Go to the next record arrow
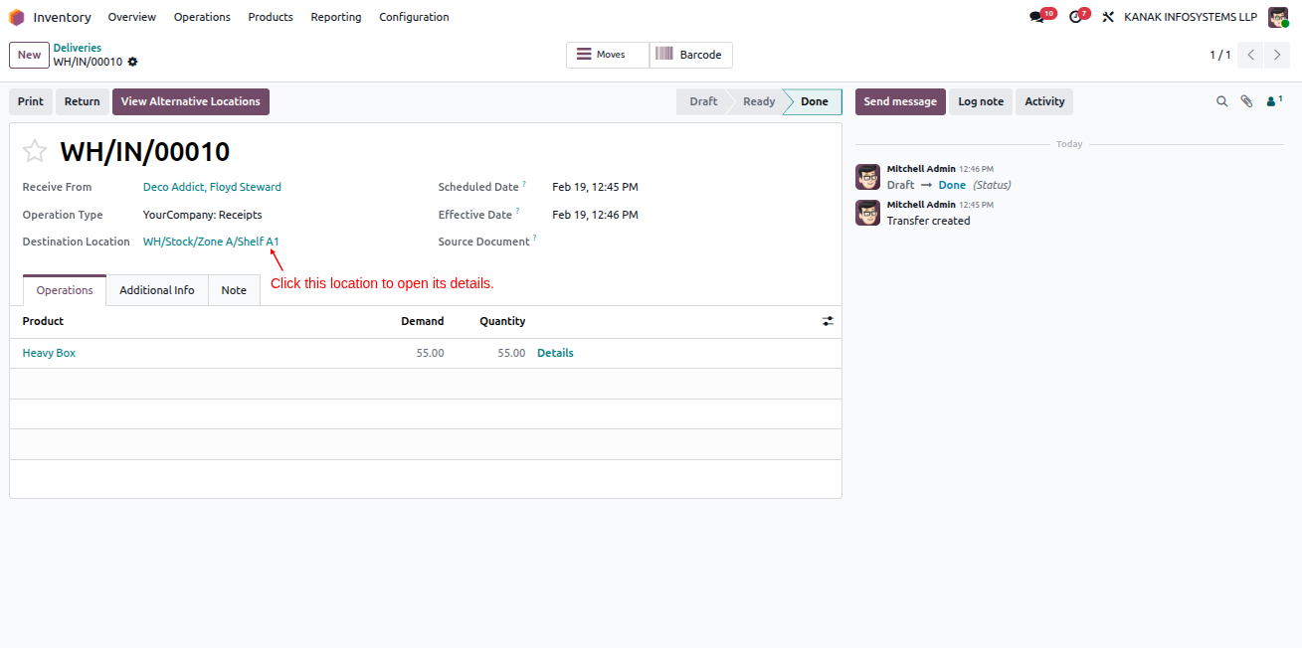This screenshot has width=1302, height=648. tap(1277, 55)
